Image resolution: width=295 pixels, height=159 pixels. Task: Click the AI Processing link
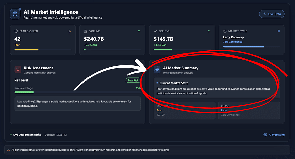(274, 135)
